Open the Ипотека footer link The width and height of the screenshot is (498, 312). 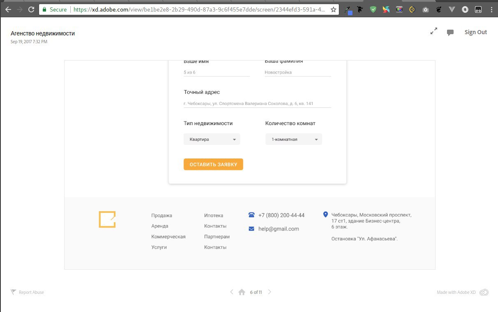tap(214, 215)
